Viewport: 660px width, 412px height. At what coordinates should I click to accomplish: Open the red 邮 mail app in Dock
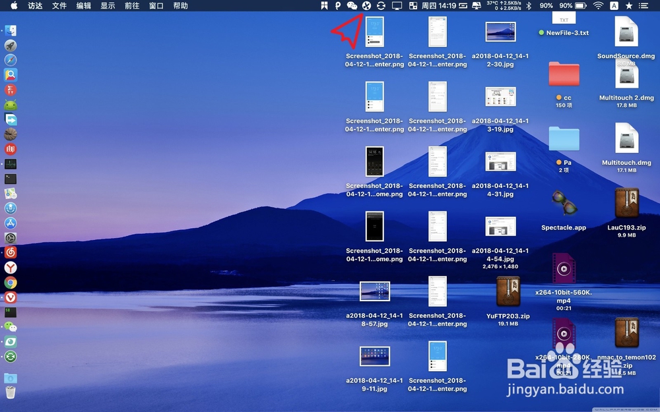[x=11, y=149]
